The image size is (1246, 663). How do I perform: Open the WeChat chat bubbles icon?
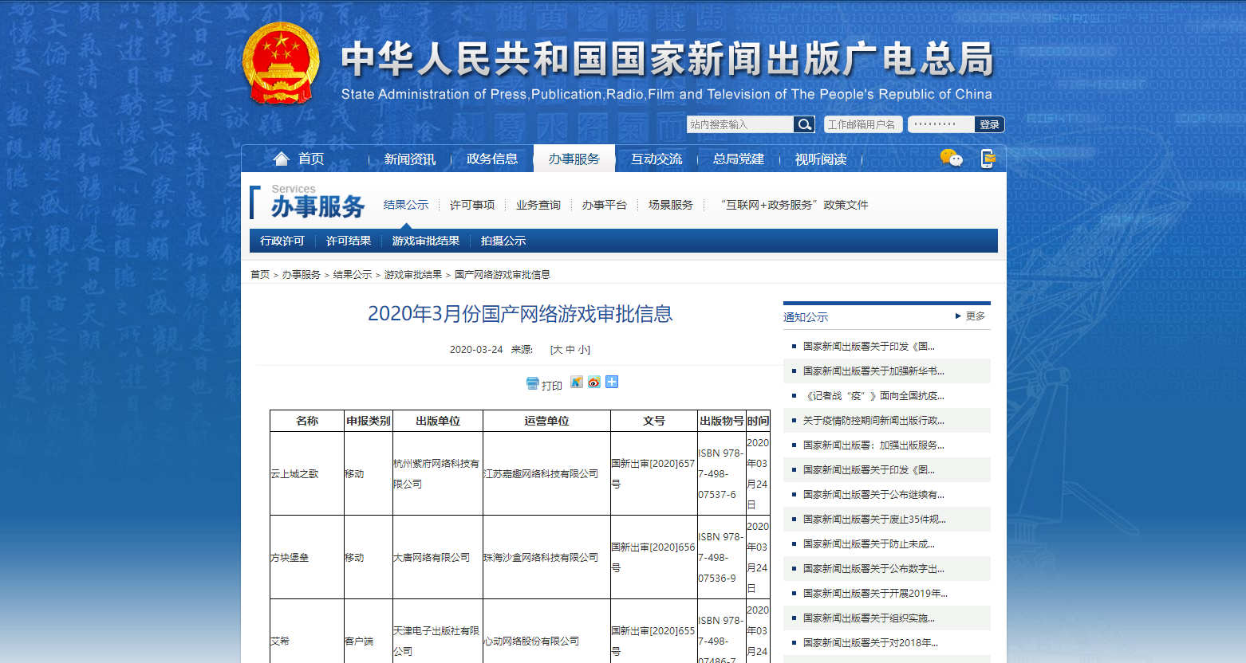pyautogui.click(x=951, y=158)
